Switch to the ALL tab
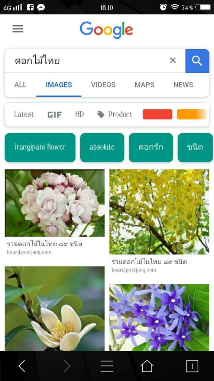Screen dimensions: 214x381 [x=20, y=85]
